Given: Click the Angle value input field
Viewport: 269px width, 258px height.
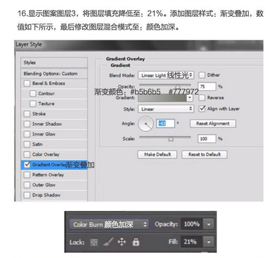Looking at the screenshot, I should coord(165,123).
